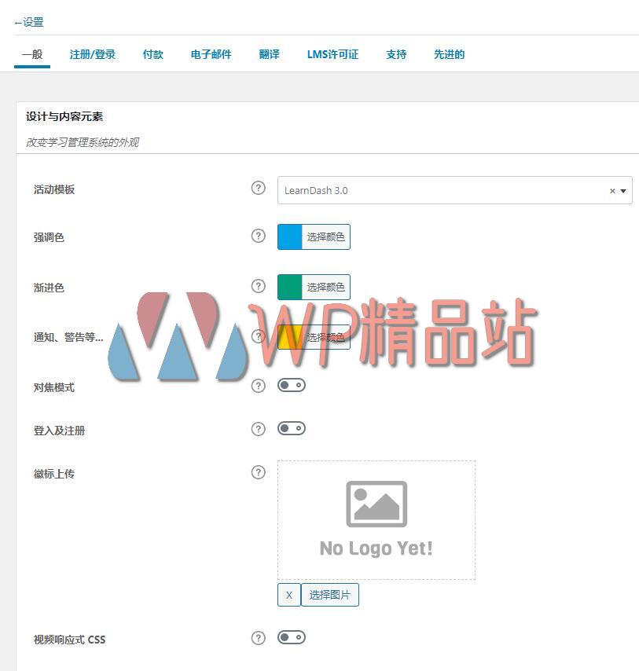Click the 通知、警告 help icon
The image size is (639, 671).
tap(258, 335)
